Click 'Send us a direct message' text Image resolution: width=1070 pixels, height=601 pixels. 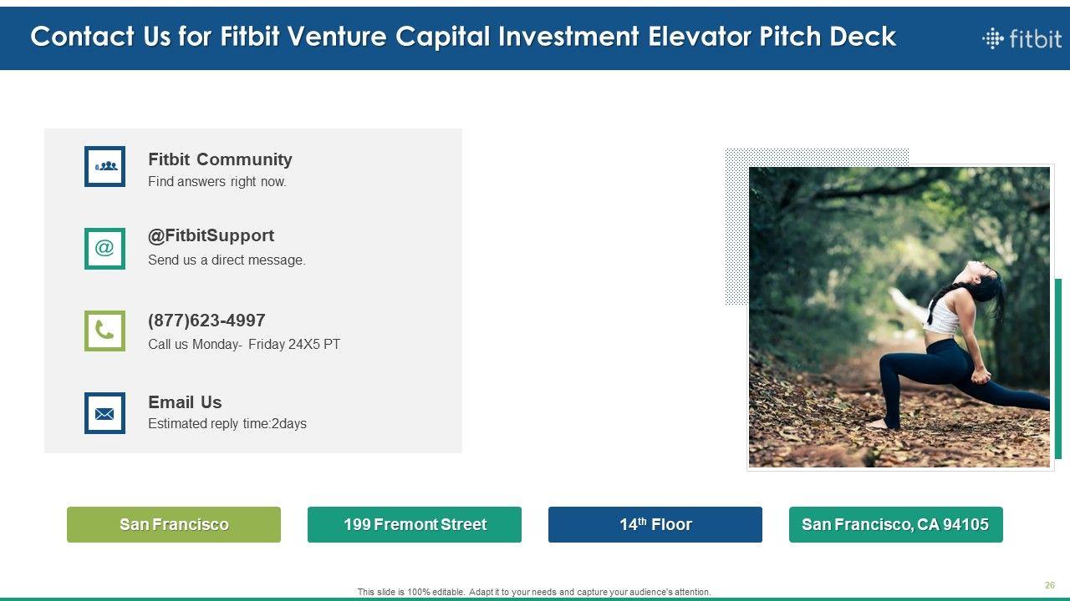(x=227, y=260)
